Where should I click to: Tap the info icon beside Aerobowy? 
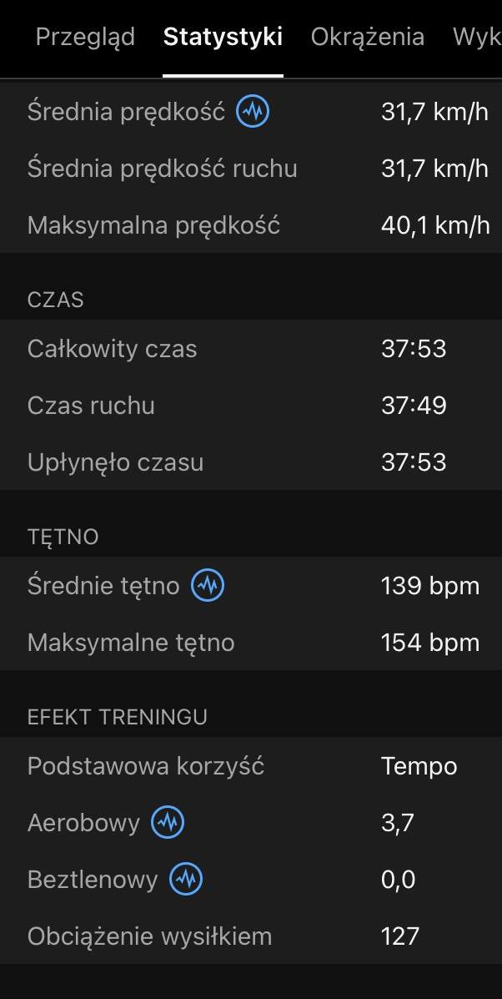(x=168, y=823)
